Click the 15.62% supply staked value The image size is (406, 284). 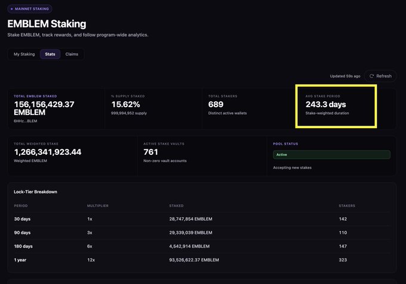125,104
